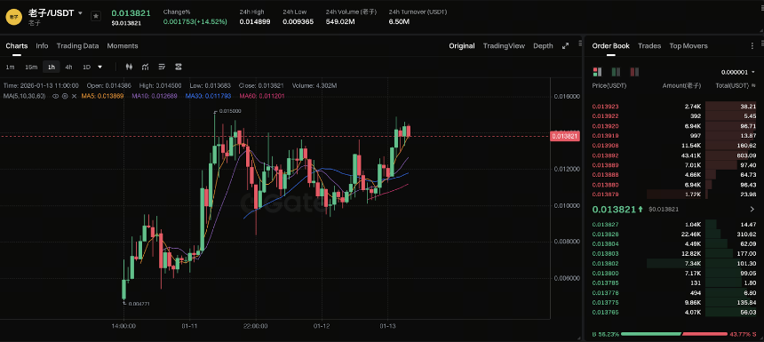The width and height of the screenshot is (764, 342).
Task: Add 老子/USDT to favorites with star icon
Action: (96, 16)
